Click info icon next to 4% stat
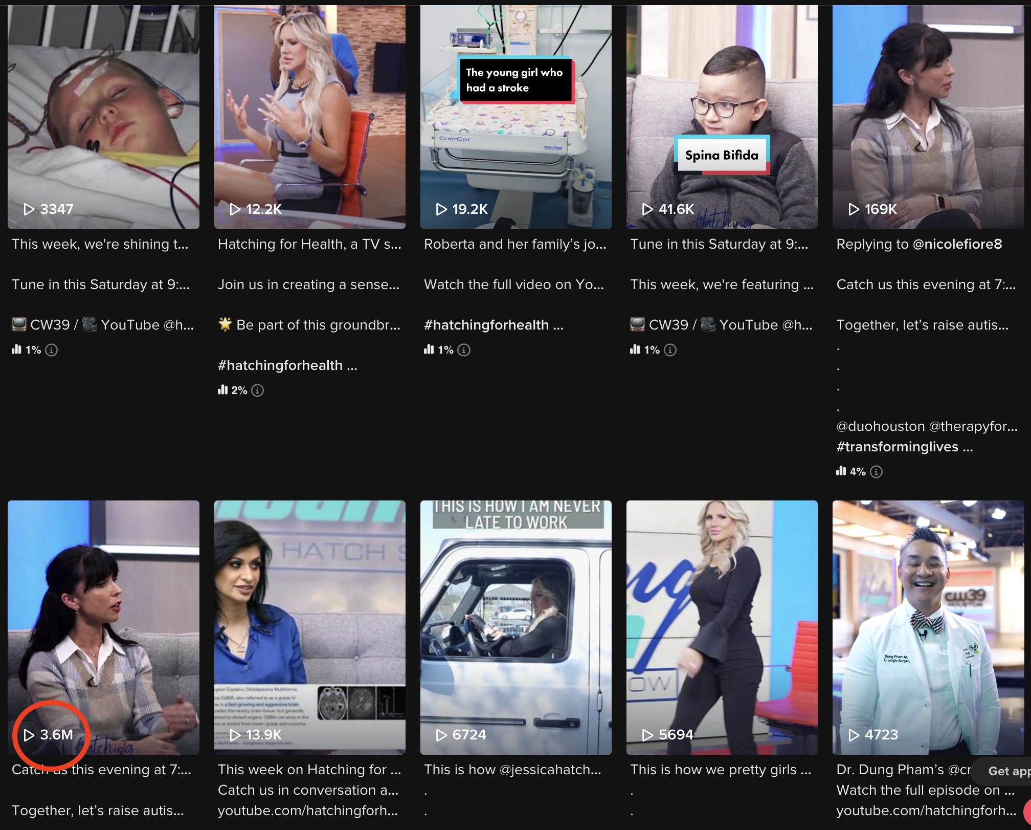This screenshot has width=1031, height=830. click(x=876, y=472)
